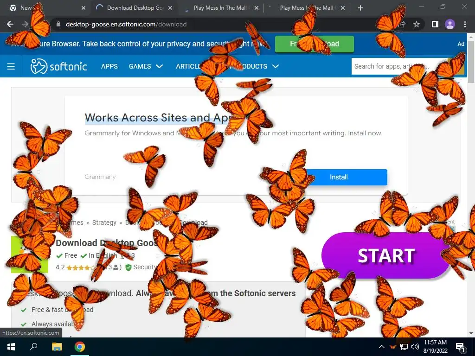Switch to the Download Desktop Goose tab
The image size is (475, 356).
coord(133,8)
